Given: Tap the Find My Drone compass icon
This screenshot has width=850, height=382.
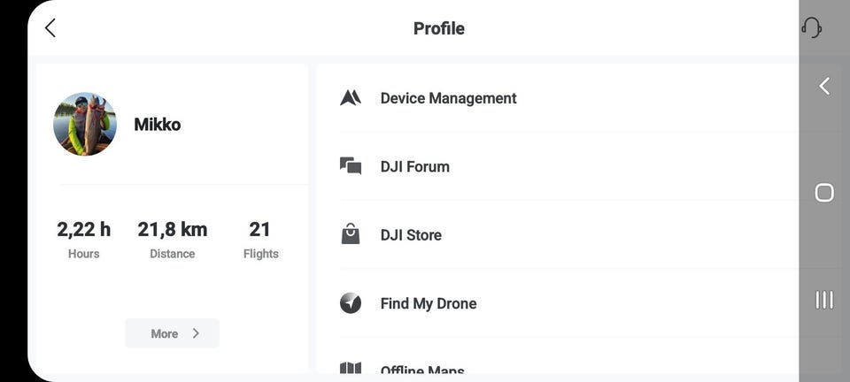Looking at the screenshot, I should point(351,303).
